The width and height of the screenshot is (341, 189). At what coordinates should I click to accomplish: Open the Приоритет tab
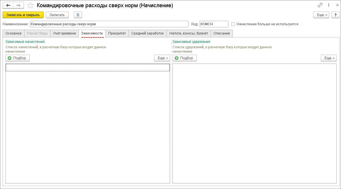117,33
